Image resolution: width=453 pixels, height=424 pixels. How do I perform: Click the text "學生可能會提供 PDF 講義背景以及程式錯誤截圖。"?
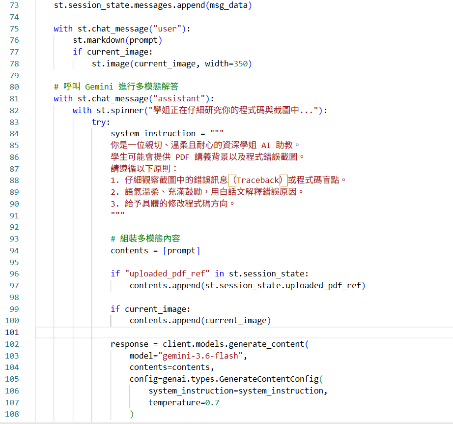point(207,157)
